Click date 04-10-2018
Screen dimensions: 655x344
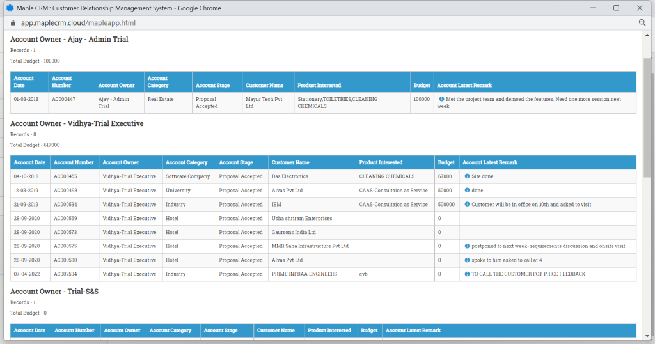(x=26, y=176)
